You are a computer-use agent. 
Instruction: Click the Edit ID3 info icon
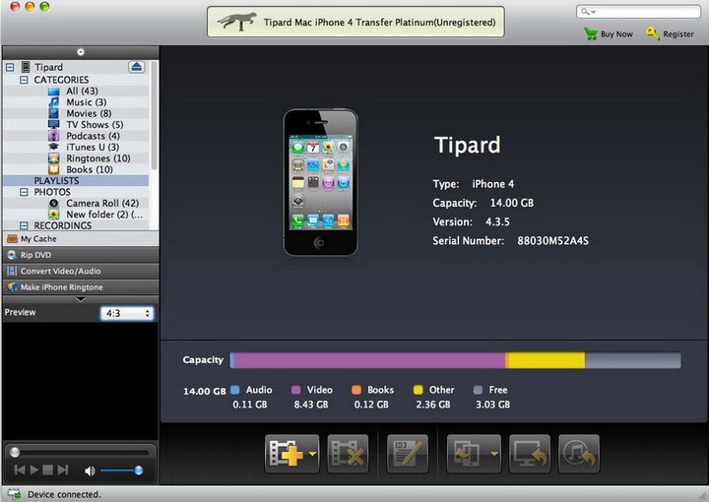click(408, 453)
